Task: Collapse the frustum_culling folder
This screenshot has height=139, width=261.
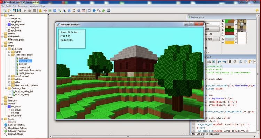Action: [6, 88]
